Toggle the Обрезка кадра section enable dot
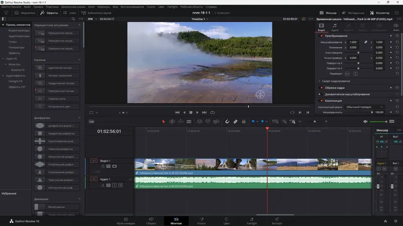This screenshot has height=226, width=403. click(321, 87)
